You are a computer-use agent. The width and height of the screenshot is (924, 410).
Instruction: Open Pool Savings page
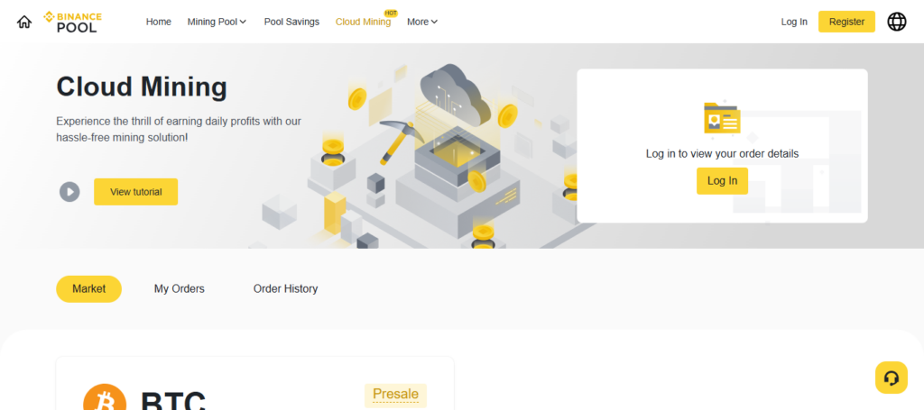(x=291, y=22)
